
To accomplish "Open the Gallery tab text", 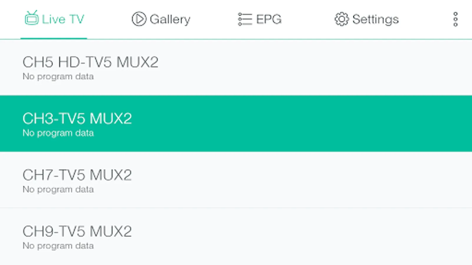I will click(170, 19).
